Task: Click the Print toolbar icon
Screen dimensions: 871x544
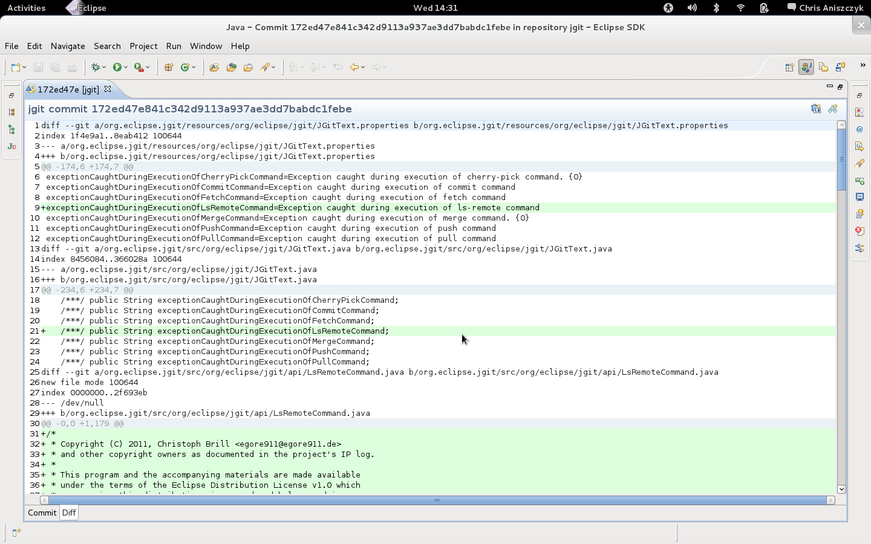Action: pyautogui.click(x=72, y=67)
